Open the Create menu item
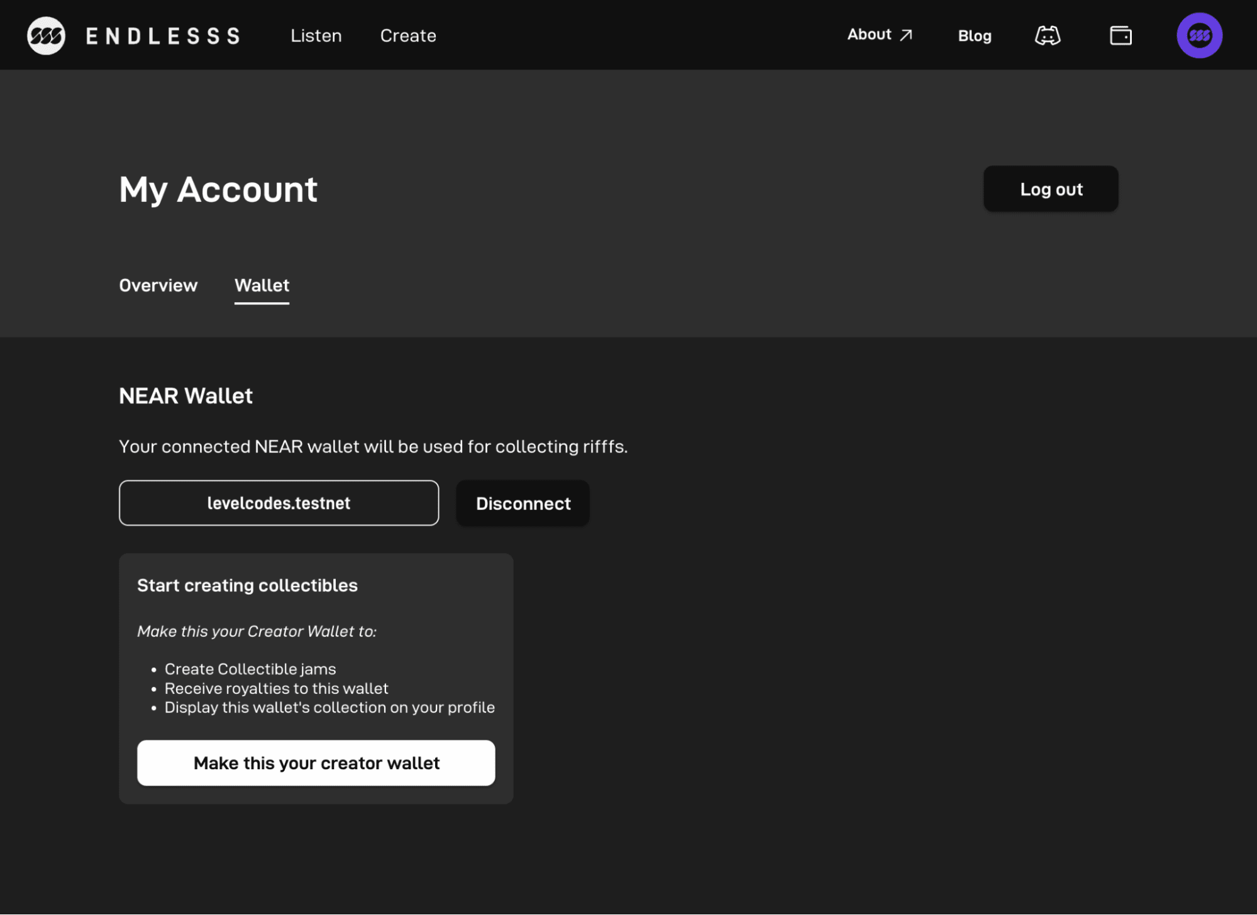 point(407,36)
